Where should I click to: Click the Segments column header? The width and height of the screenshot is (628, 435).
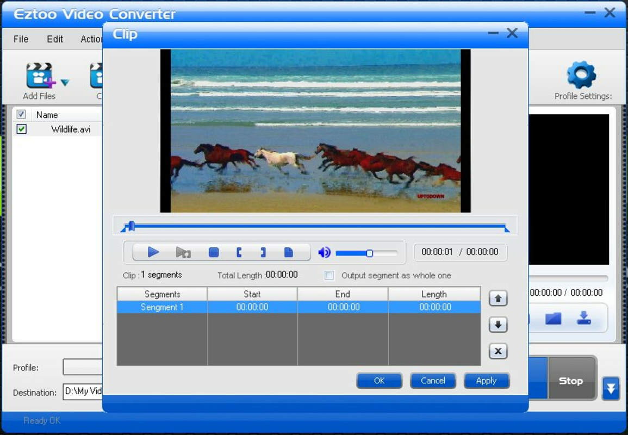(162, 294)
